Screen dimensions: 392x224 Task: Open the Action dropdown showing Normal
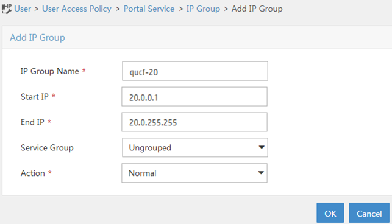click(194, 173)
